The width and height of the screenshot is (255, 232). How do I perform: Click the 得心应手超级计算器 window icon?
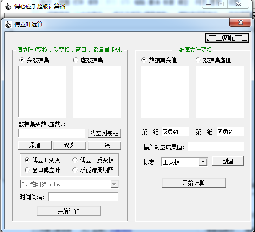click(8, 6)
